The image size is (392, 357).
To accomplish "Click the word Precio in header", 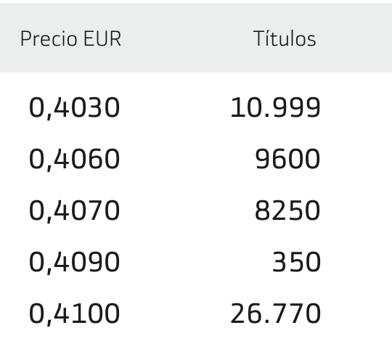I will click(49, 38).
